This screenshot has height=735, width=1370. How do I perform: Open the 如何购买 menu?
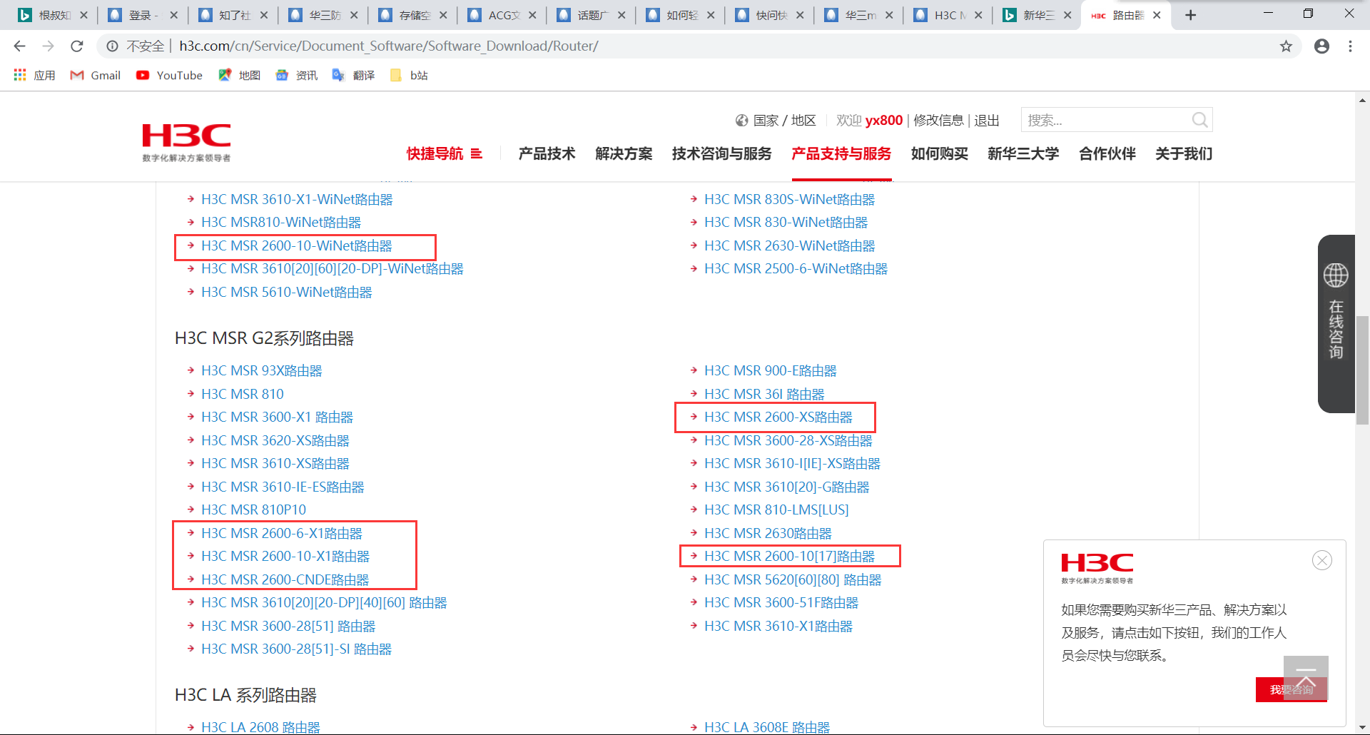(x=939, y=153)
